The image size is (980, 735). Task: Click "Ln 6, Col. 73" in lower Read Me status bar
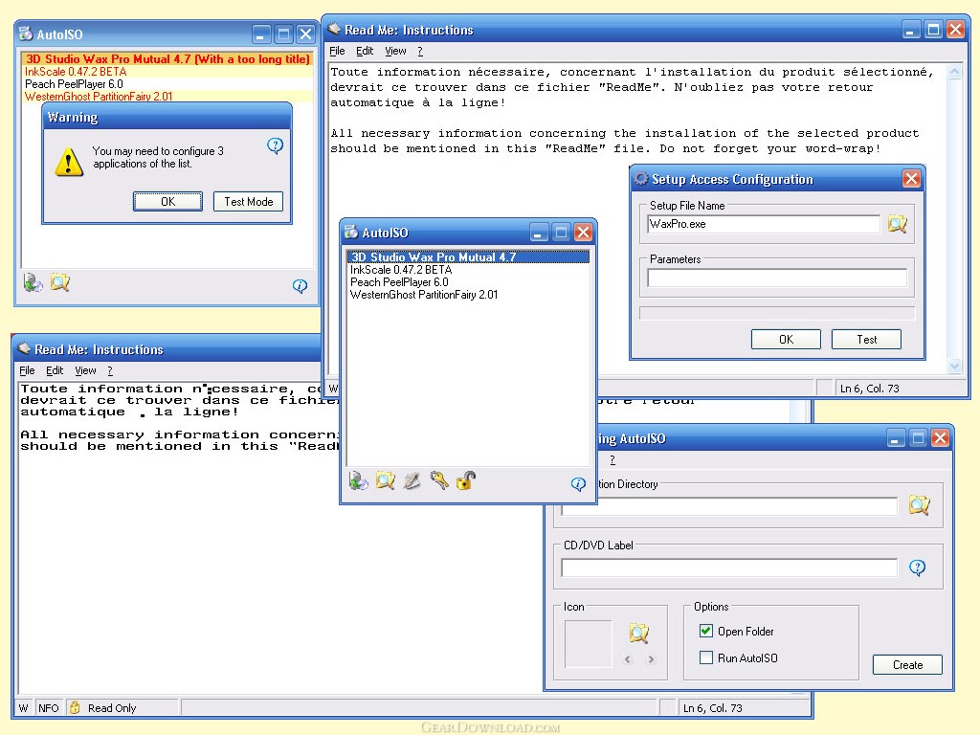(x=712, y=708)
